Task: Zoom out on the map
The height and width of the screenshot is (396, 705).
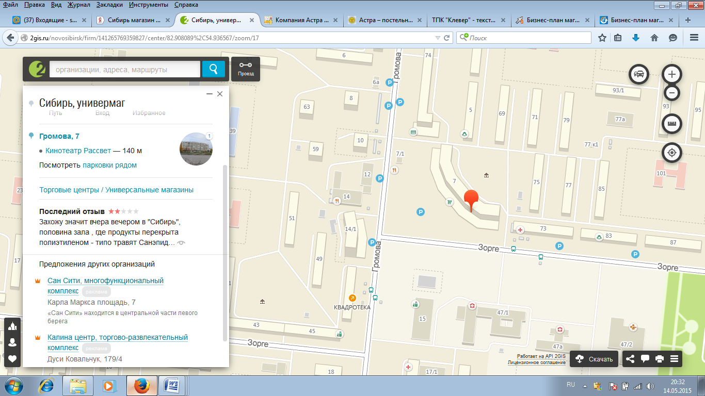Action: (x=671, y=93)
